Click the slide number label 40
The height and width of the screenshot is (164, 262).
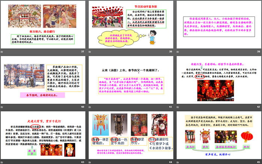(x=83, y=107)
